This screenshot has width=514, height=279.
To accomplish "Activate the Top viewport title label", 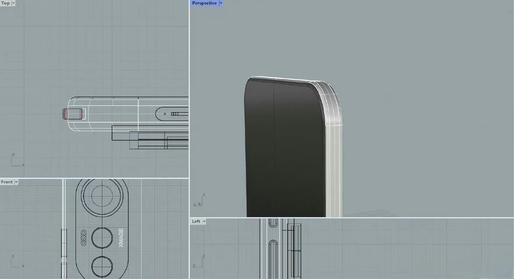I will [x=6, y=3].
